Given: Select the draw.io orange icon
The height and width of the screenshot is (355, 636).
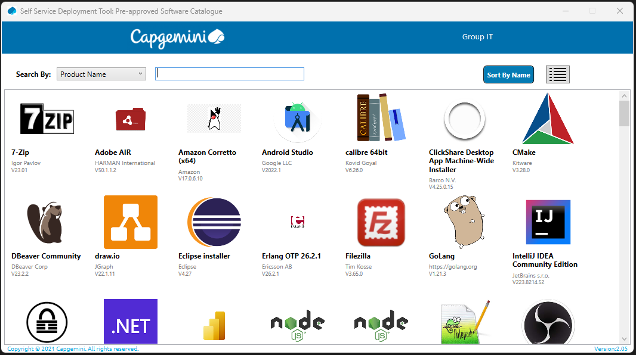Looking at the screenshot, I should 131,222.
